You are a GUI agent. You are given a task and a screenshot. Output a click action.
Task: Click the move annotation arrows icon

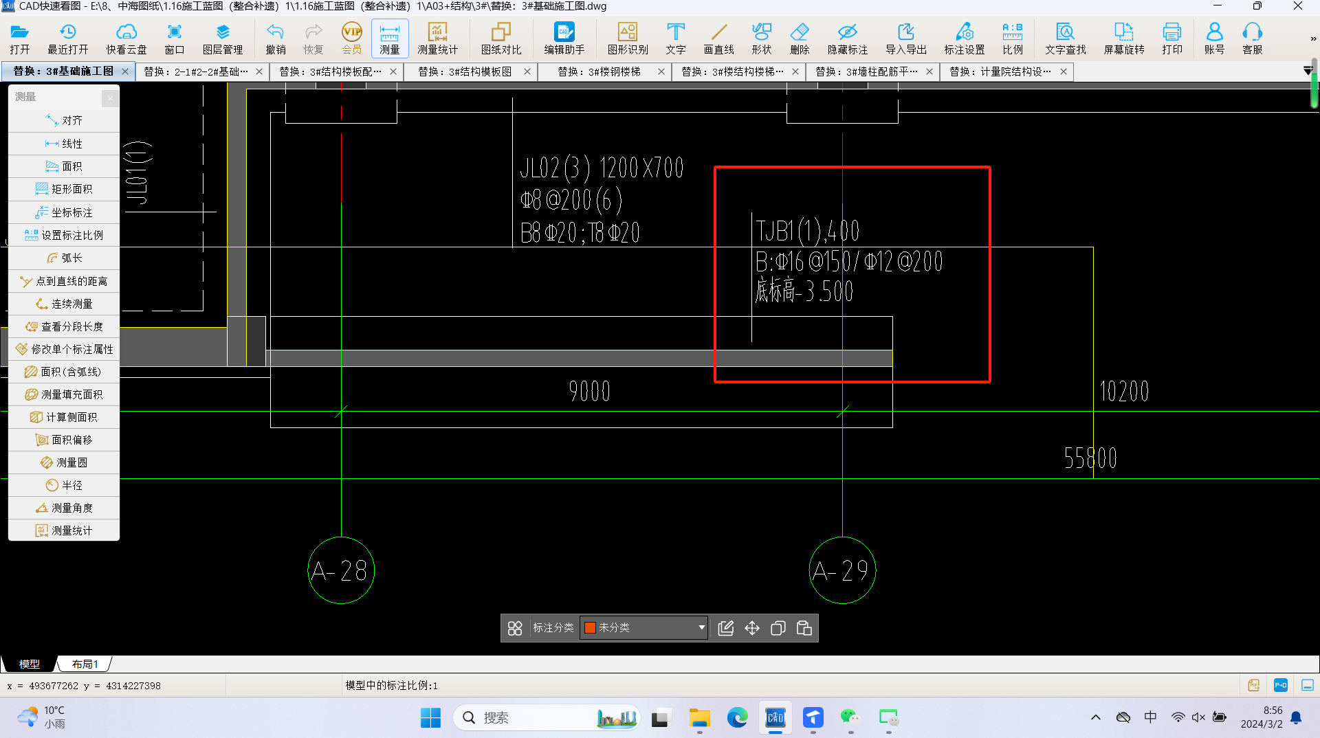[x=752, y=628]
